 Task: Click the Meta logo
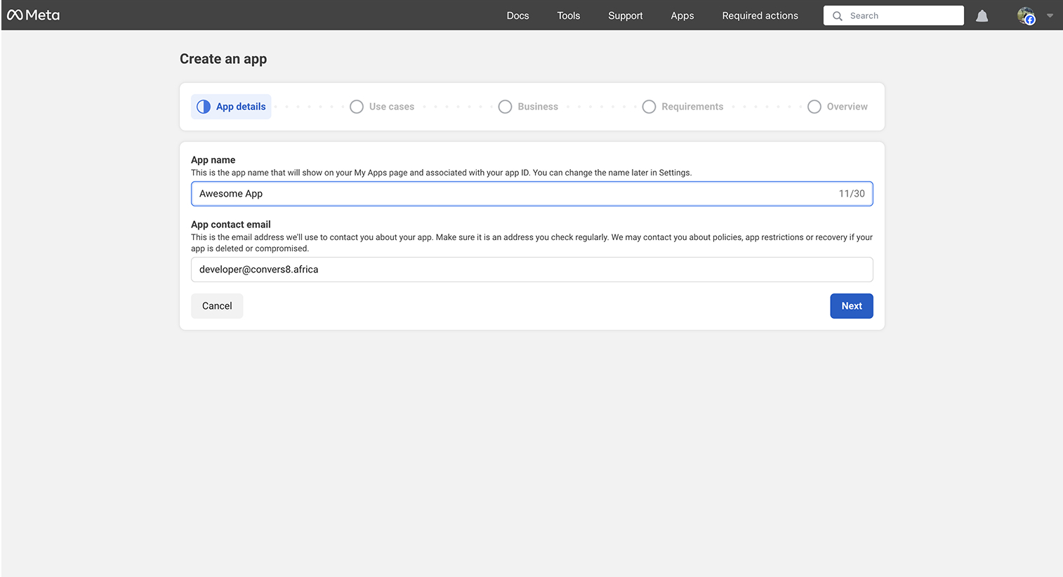tap(33, 15)
